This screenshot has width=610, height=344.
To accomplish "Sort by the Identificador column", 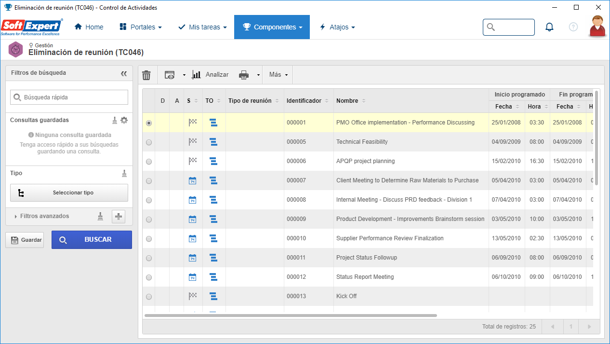I will [x=307, y=101].
